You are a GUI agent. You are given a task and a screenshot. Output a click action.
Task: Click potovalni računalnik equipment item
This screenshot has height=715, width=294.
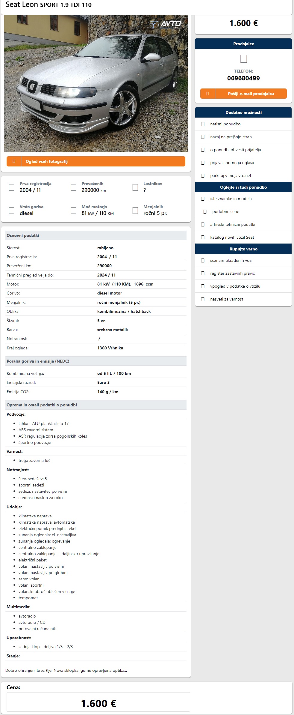(x=37, y=629)
